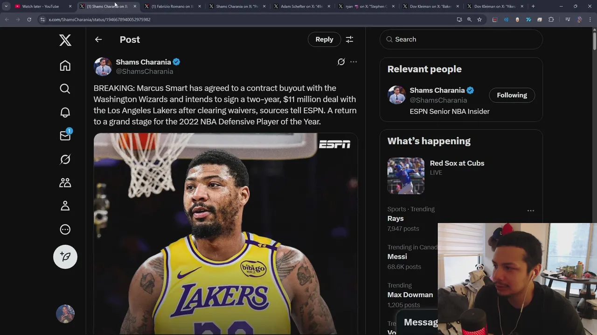This screenshot has width=597, height=335.
Task: Explain this post with Grok icon
Action: click(x=341, y=62)
